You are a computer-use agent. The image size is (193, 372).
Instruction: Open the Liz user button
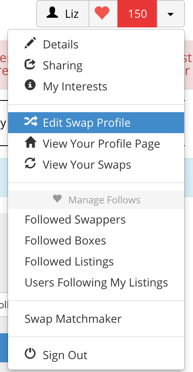63,14
